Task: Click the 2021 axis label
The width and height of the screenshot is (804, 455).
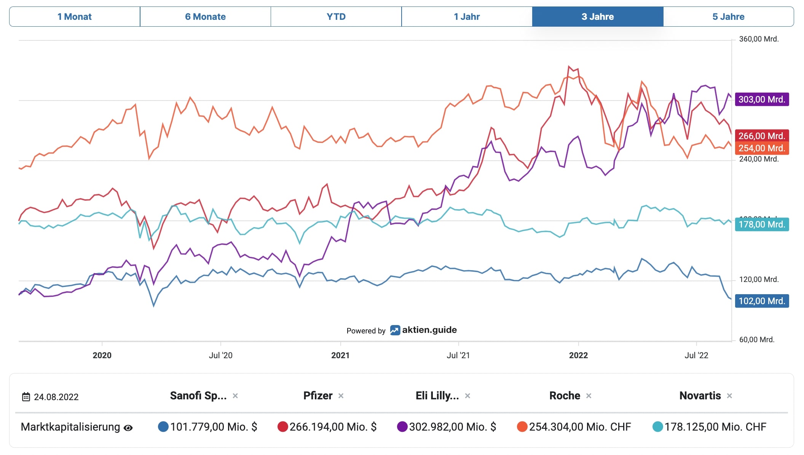Action: [x=340, y=356]
